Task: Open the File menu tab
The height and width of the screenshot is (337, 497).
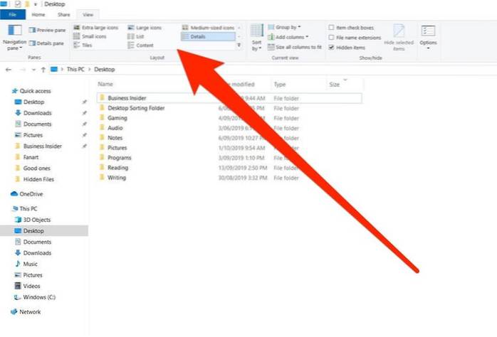Action: click(x=13, y=14)
